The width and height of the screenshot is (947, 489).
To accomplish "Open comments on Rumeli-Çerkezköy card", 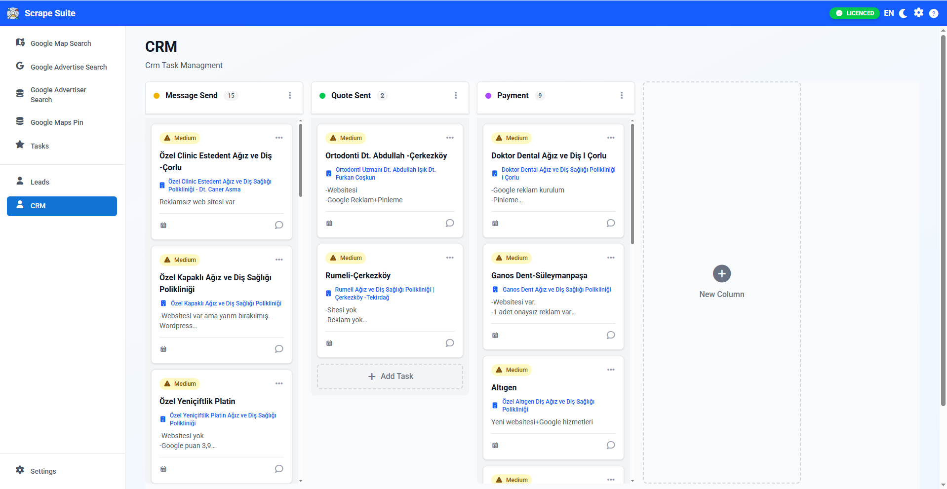I will click(x=450, y=343).
